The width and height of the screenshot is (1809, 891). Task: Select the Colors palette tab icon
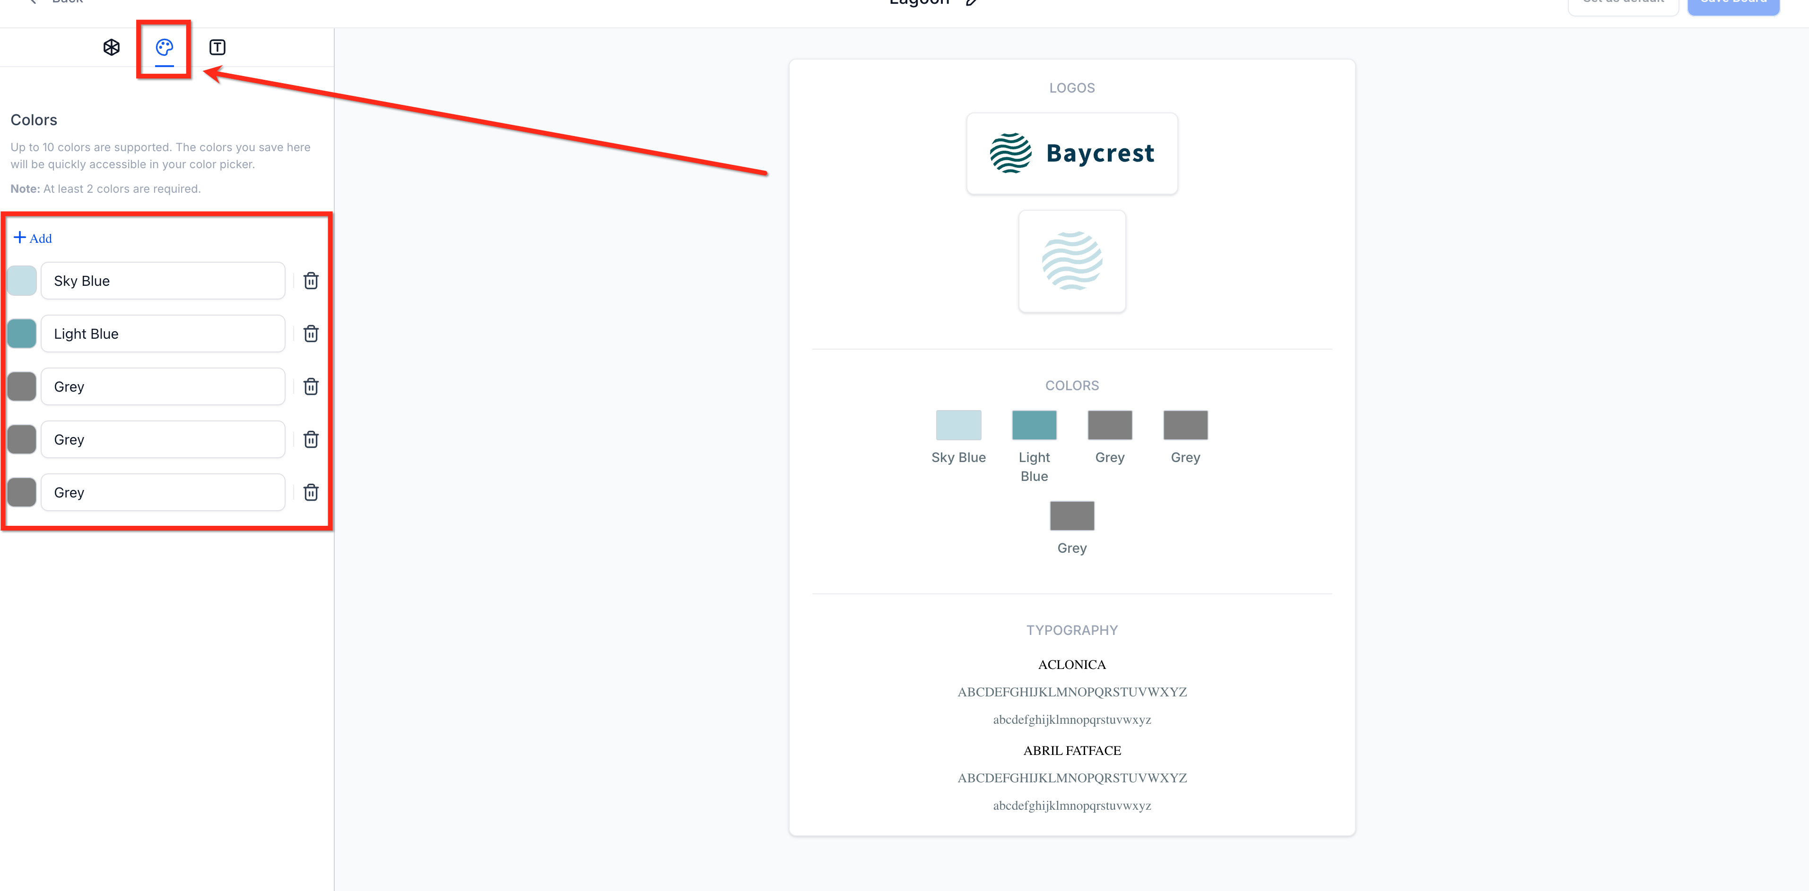coord(165,47)
